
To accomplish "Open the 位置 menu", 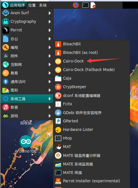I will point(32,5).
